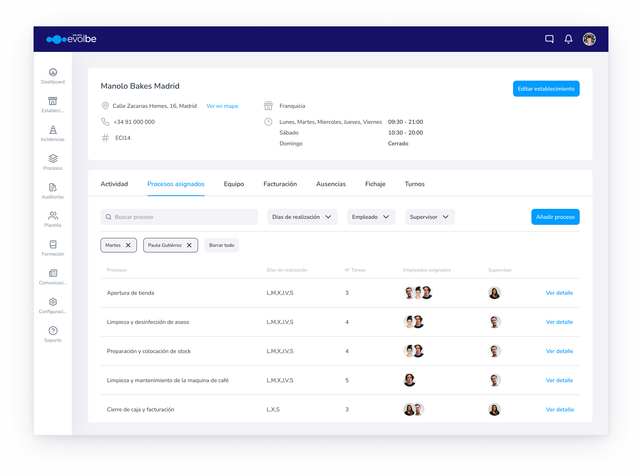Viewport: 642px width, 476px height.
Task: Focus the Buscar proceso search field
Action: tap(179, 217)
